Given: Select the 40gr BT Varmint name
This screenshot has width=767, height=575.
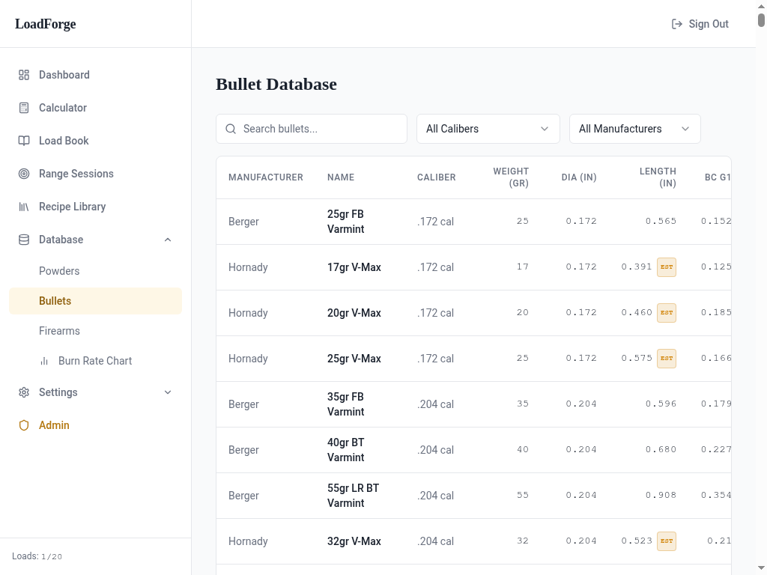Looking at the screenshot, I should [x=346, y=450].
